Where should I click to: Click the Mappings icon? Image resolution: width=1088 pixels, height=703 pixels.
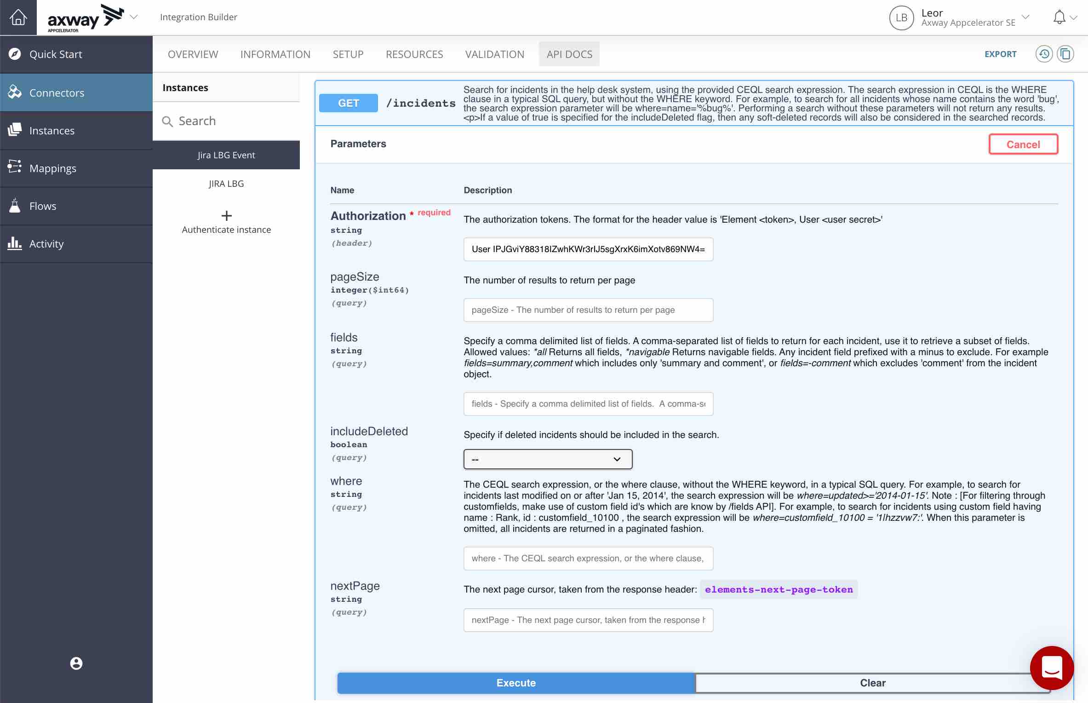click(15, 167)
